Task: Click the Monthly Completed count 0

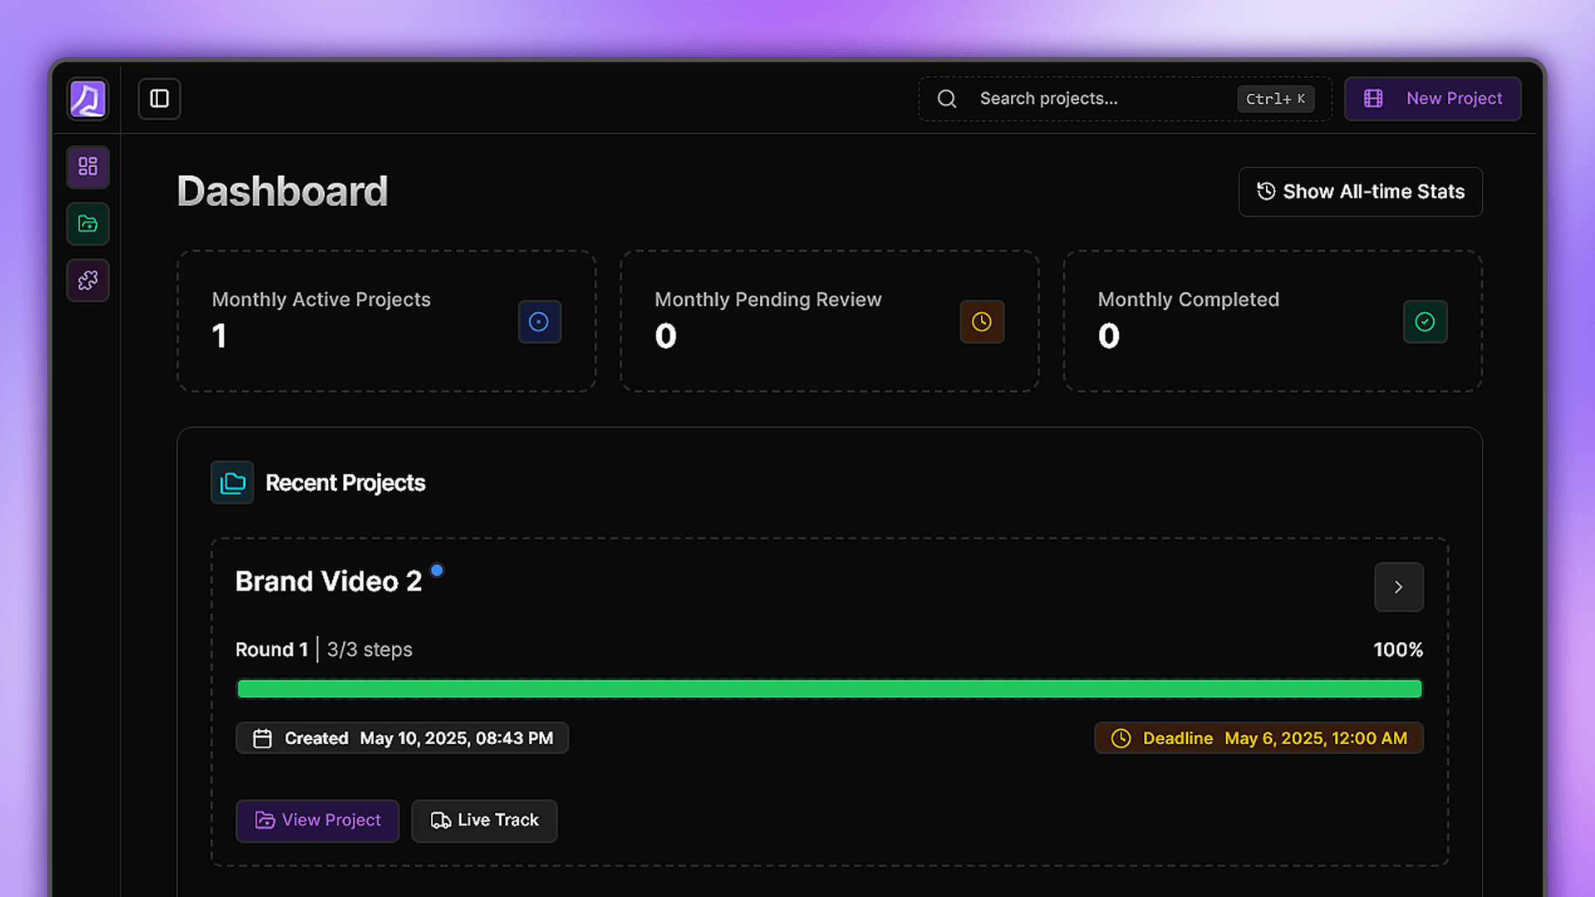Action: (x=1109, y=336)
